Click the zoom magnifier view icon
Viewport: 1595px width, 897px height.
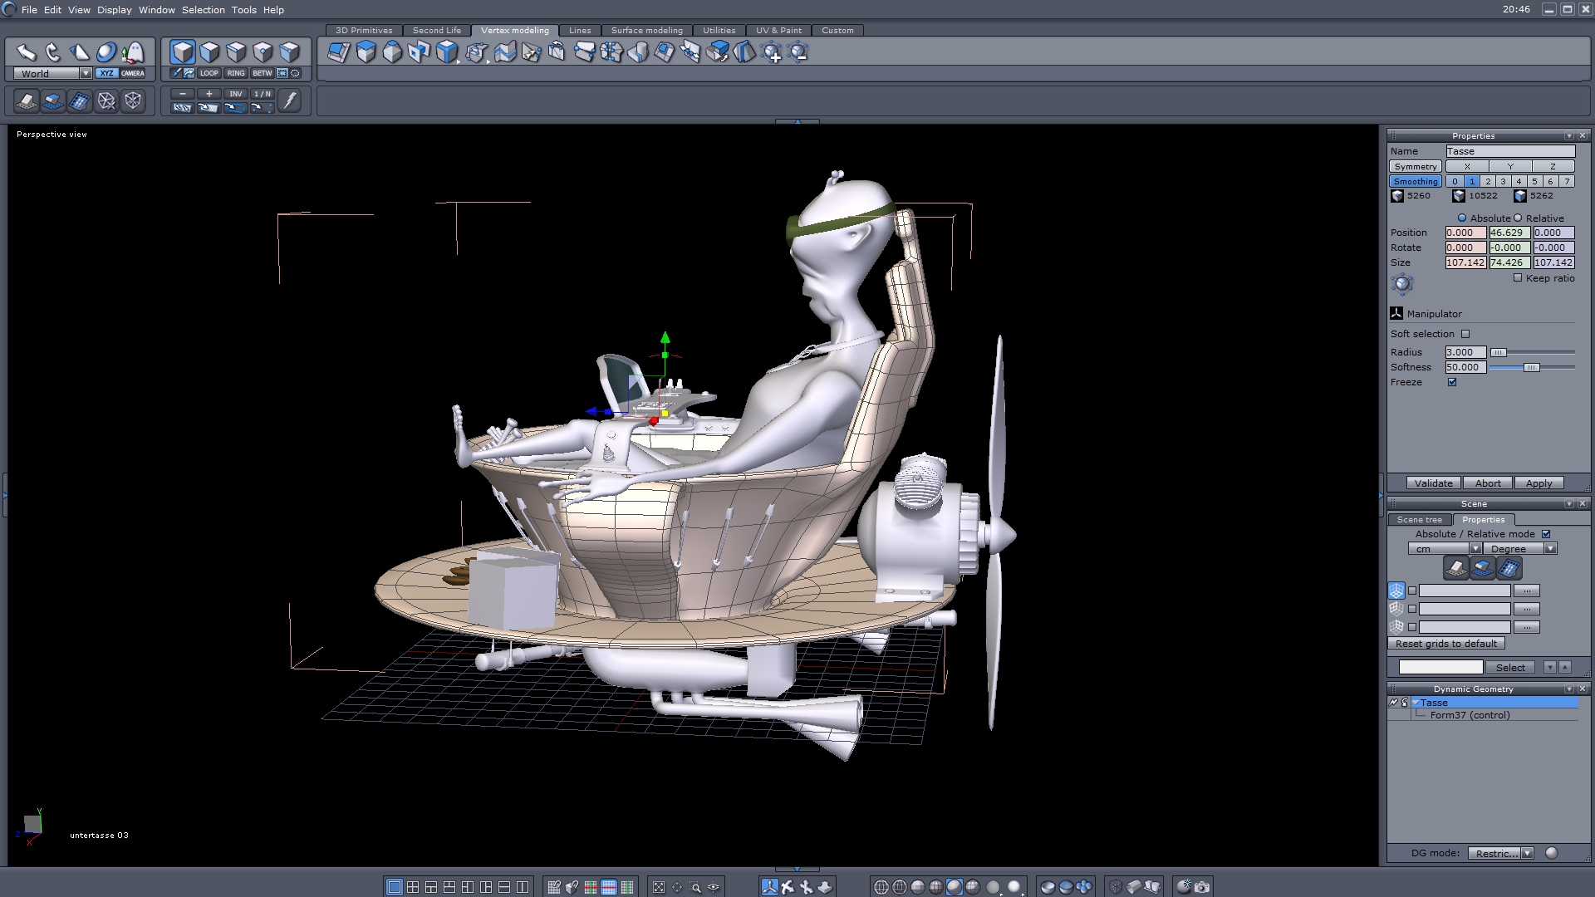[x=695, y=887]
